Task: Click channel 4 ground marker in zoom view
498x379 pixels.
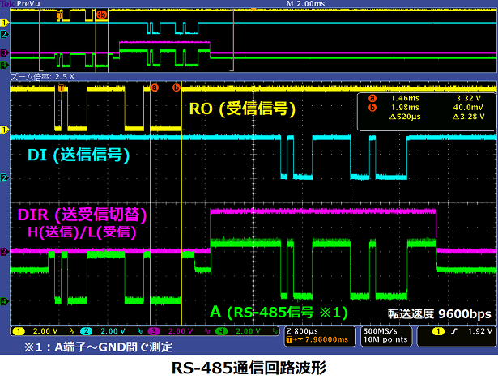Action: 4,301
